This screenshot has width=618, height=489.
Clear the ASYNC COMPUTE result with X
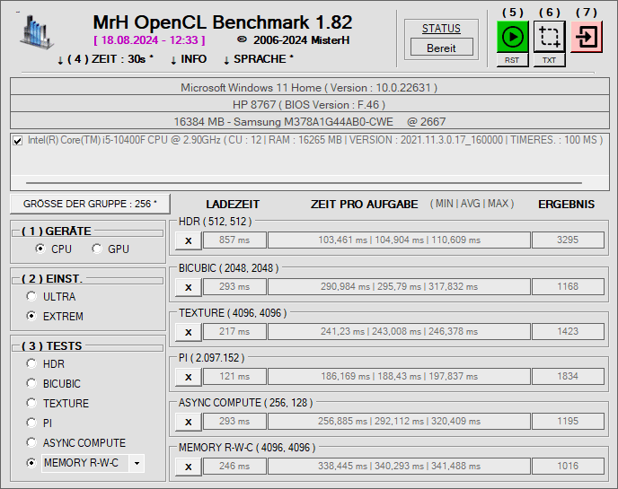pos(189,422)
